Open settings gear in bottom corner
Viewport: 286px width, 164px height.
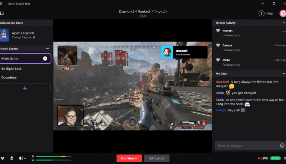click(x=285, y=158)
